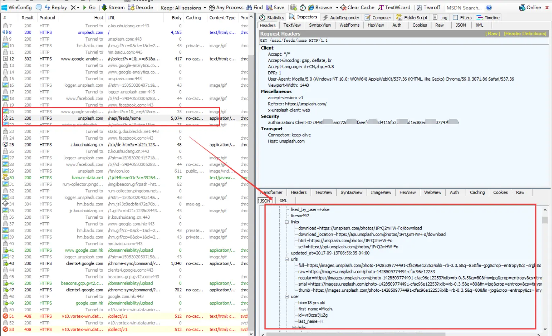Resume with the Go button
The height and width of the screenshot is (336, 552).
(x=89, y=7)
